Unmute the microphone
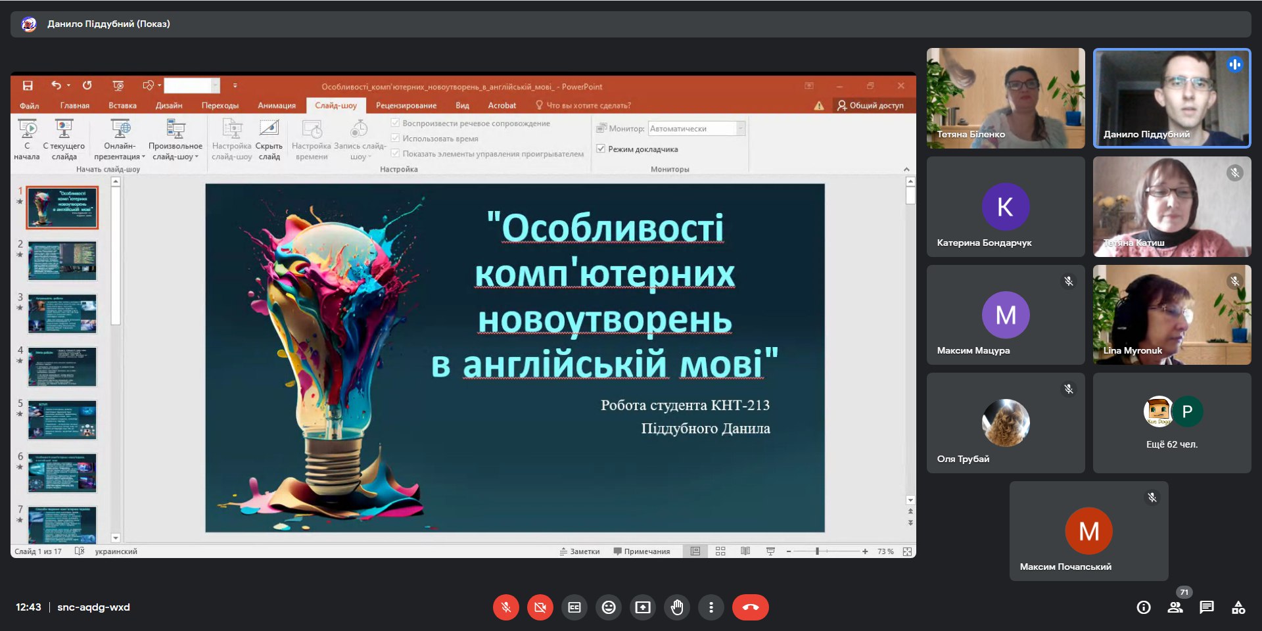 pyautogui.click(x=506, y=607)
